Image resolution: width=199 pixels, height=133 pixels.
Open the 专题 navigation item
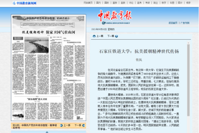coord(172,3)
